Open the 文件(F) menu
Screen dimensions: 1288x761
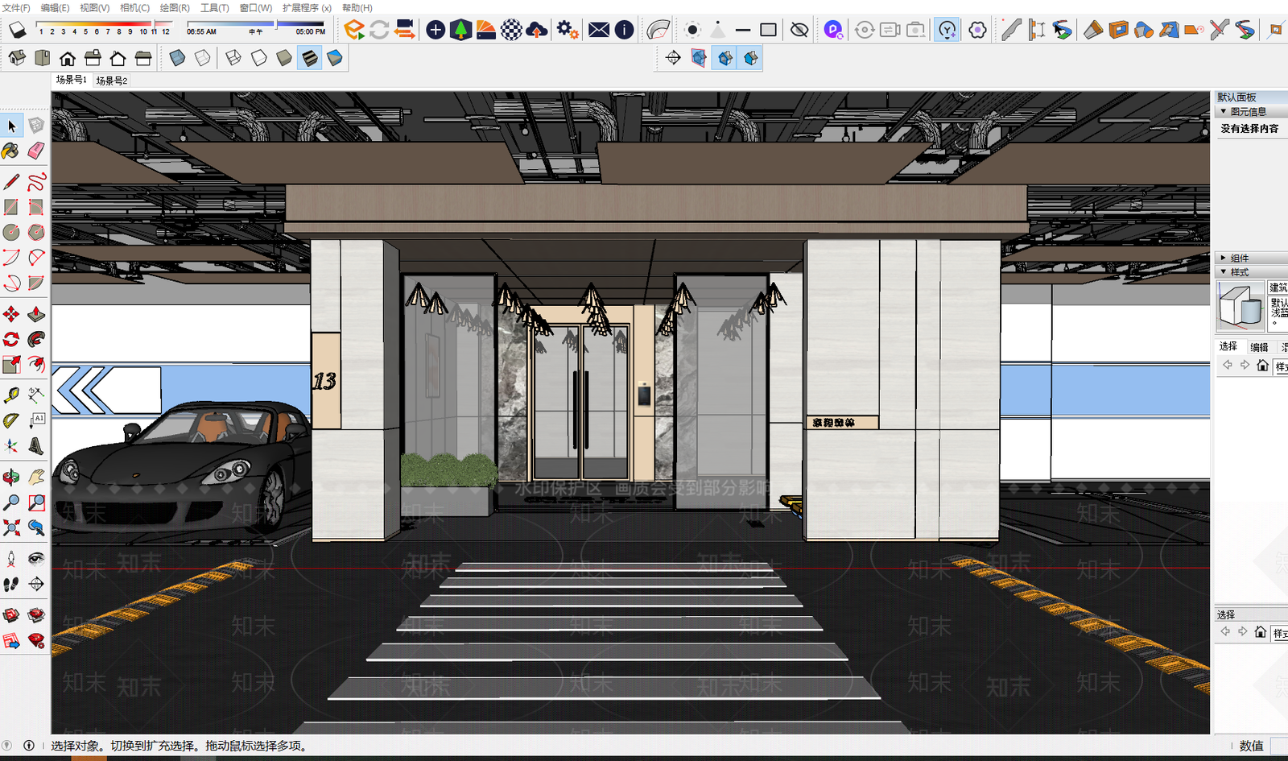coord(16,8)
